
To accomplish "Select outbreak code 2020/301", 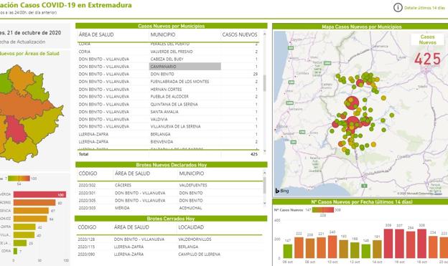I will [x=87, y=193].
